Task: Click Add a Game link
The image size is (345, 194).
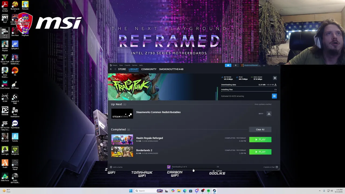Action: (116, 167)
